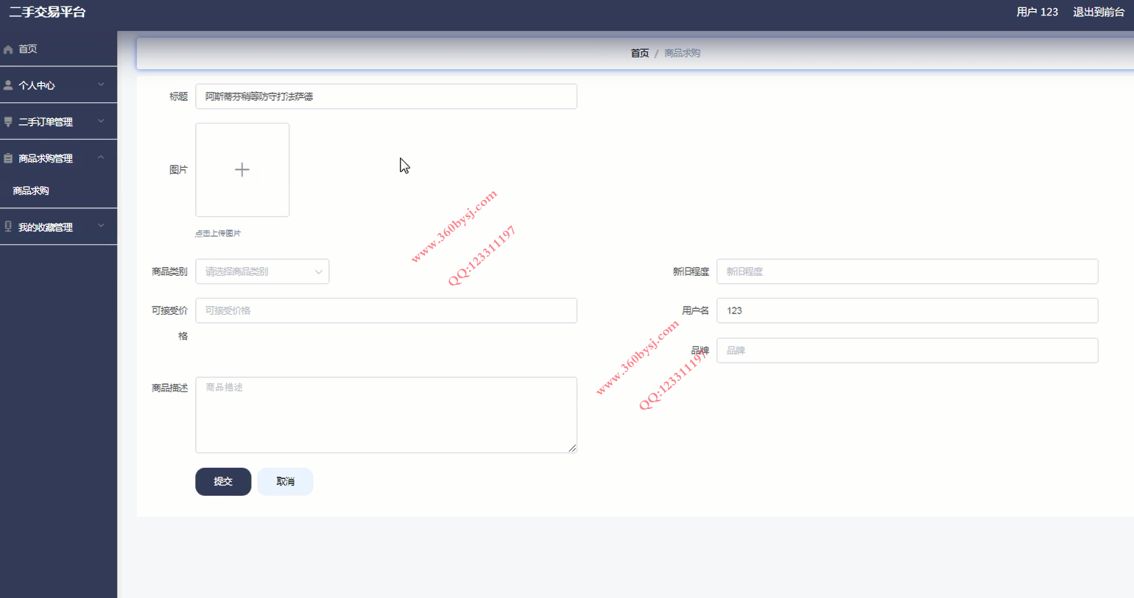Click the 商品求购 breadcrumb

pyautogui.click(x=682, y=54)
